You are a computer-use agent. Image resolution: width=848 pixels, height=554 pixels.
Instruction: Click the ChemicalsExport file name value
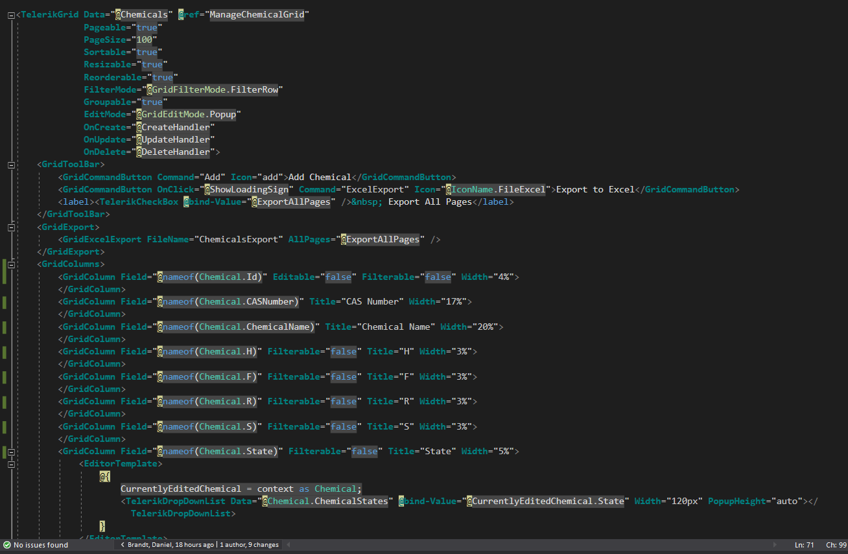[240, 240]
